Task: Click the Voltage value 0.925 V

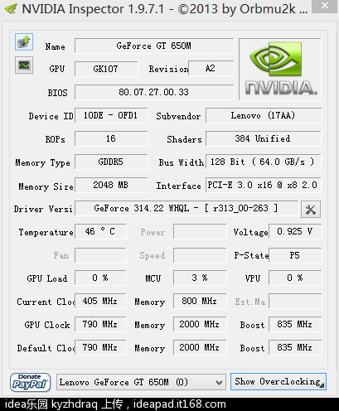Action: 295,231
